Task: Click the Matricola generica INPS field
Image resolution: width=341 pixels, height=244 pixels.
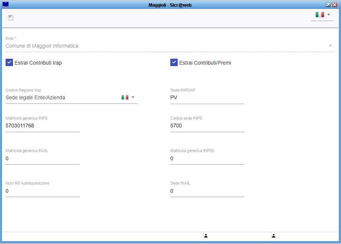Action: coord(43,126)
